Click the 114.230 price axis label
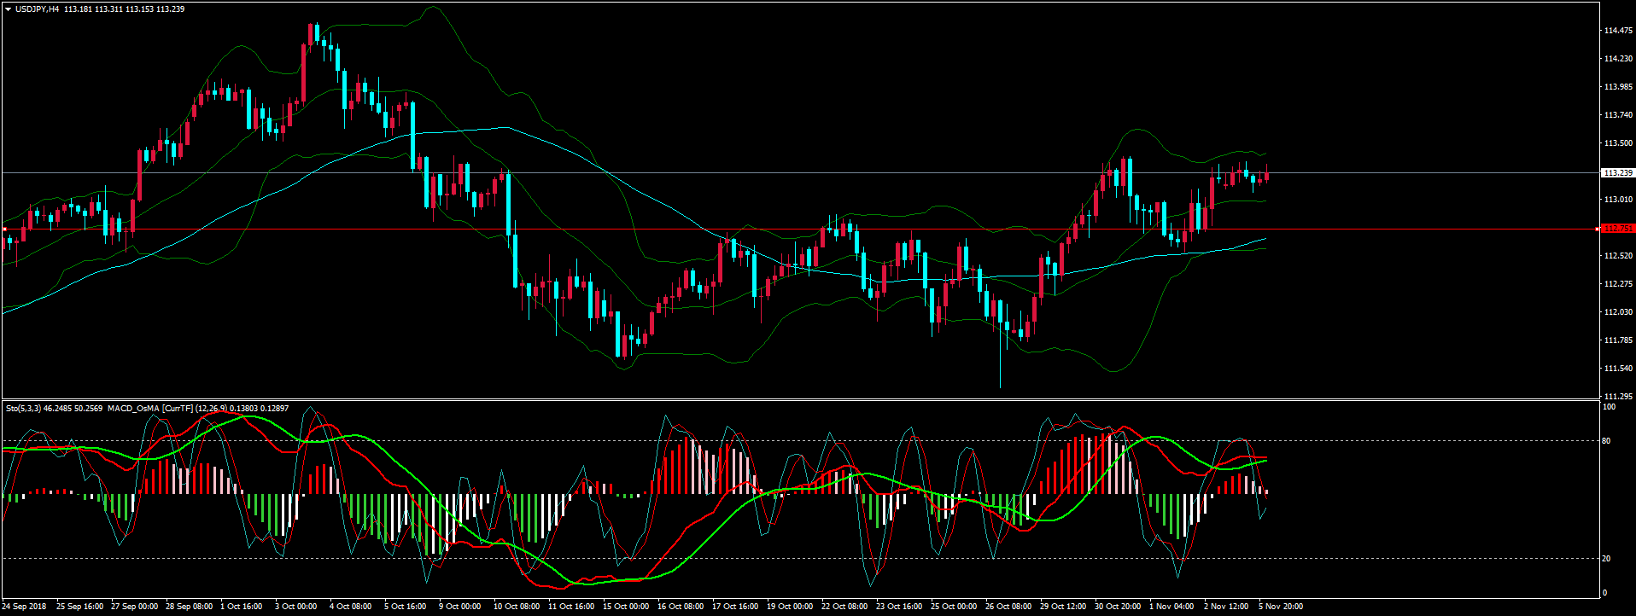This screenshot has height=616, width=1636. [x=1618, y=59]
